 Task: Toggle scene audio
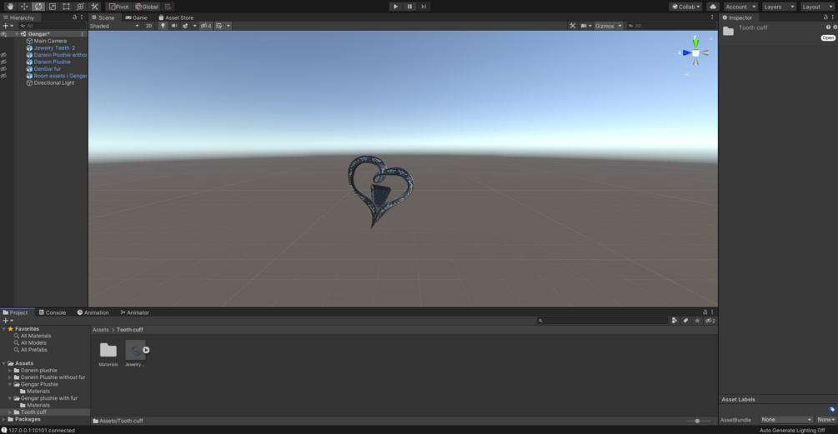(x=173, y=26)
